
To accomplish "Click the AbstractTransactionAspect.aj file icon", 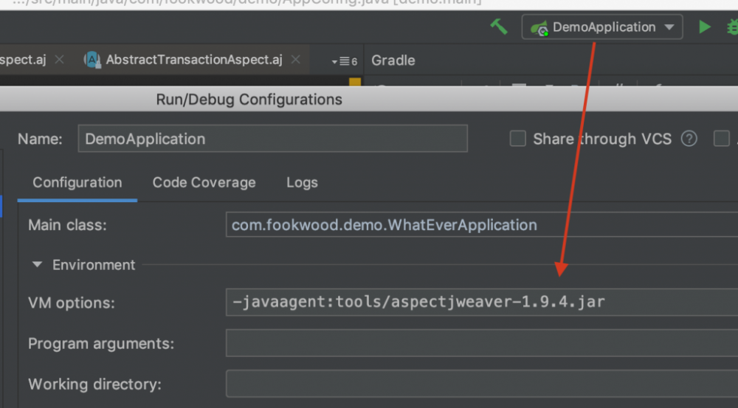I will point(92,60).
